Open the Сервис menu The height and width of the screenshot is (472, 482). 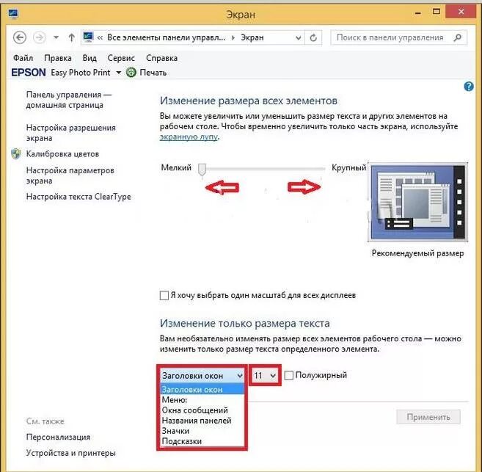121,58
